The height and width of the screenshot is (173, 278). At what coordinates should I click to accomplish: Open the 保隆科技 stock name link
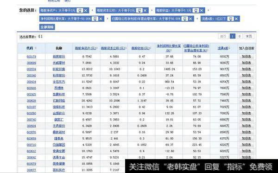point(59,107)
